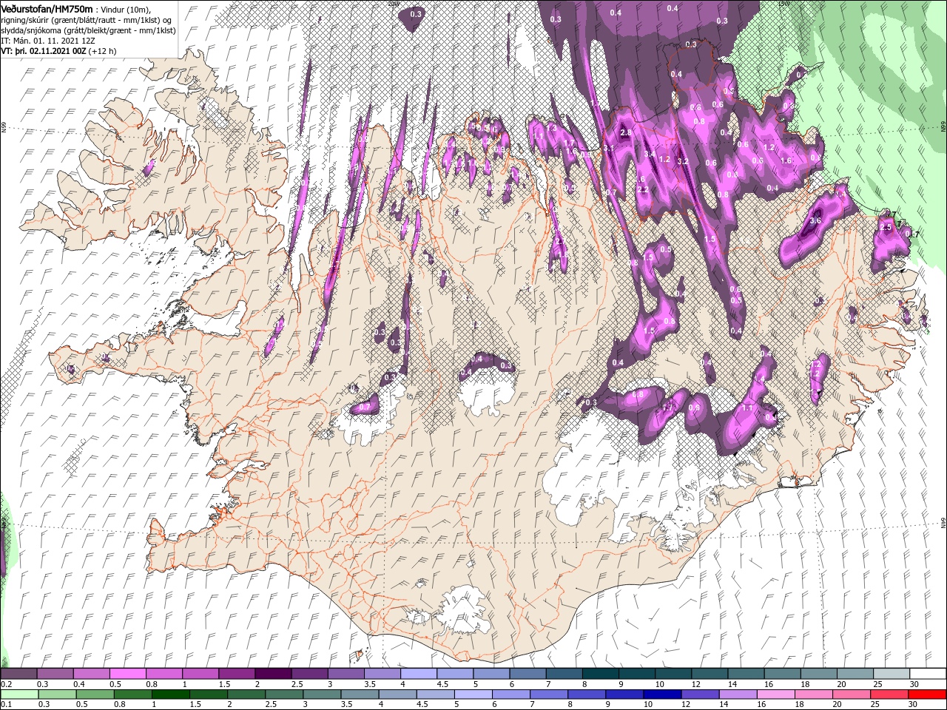Click the Veðurstofan/HM750m map title
The image size is (947, 710).
pyautogui.click(x=47, y=8)
